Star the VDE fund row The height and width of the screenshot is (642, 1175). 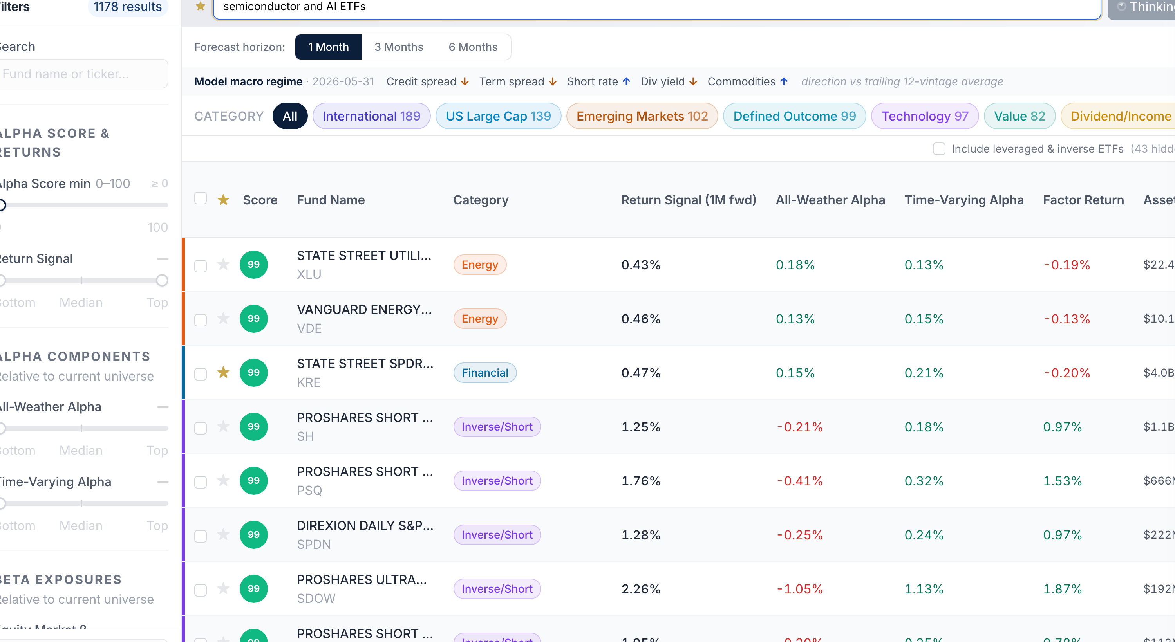pyautogui.click(x=223, y=318)
